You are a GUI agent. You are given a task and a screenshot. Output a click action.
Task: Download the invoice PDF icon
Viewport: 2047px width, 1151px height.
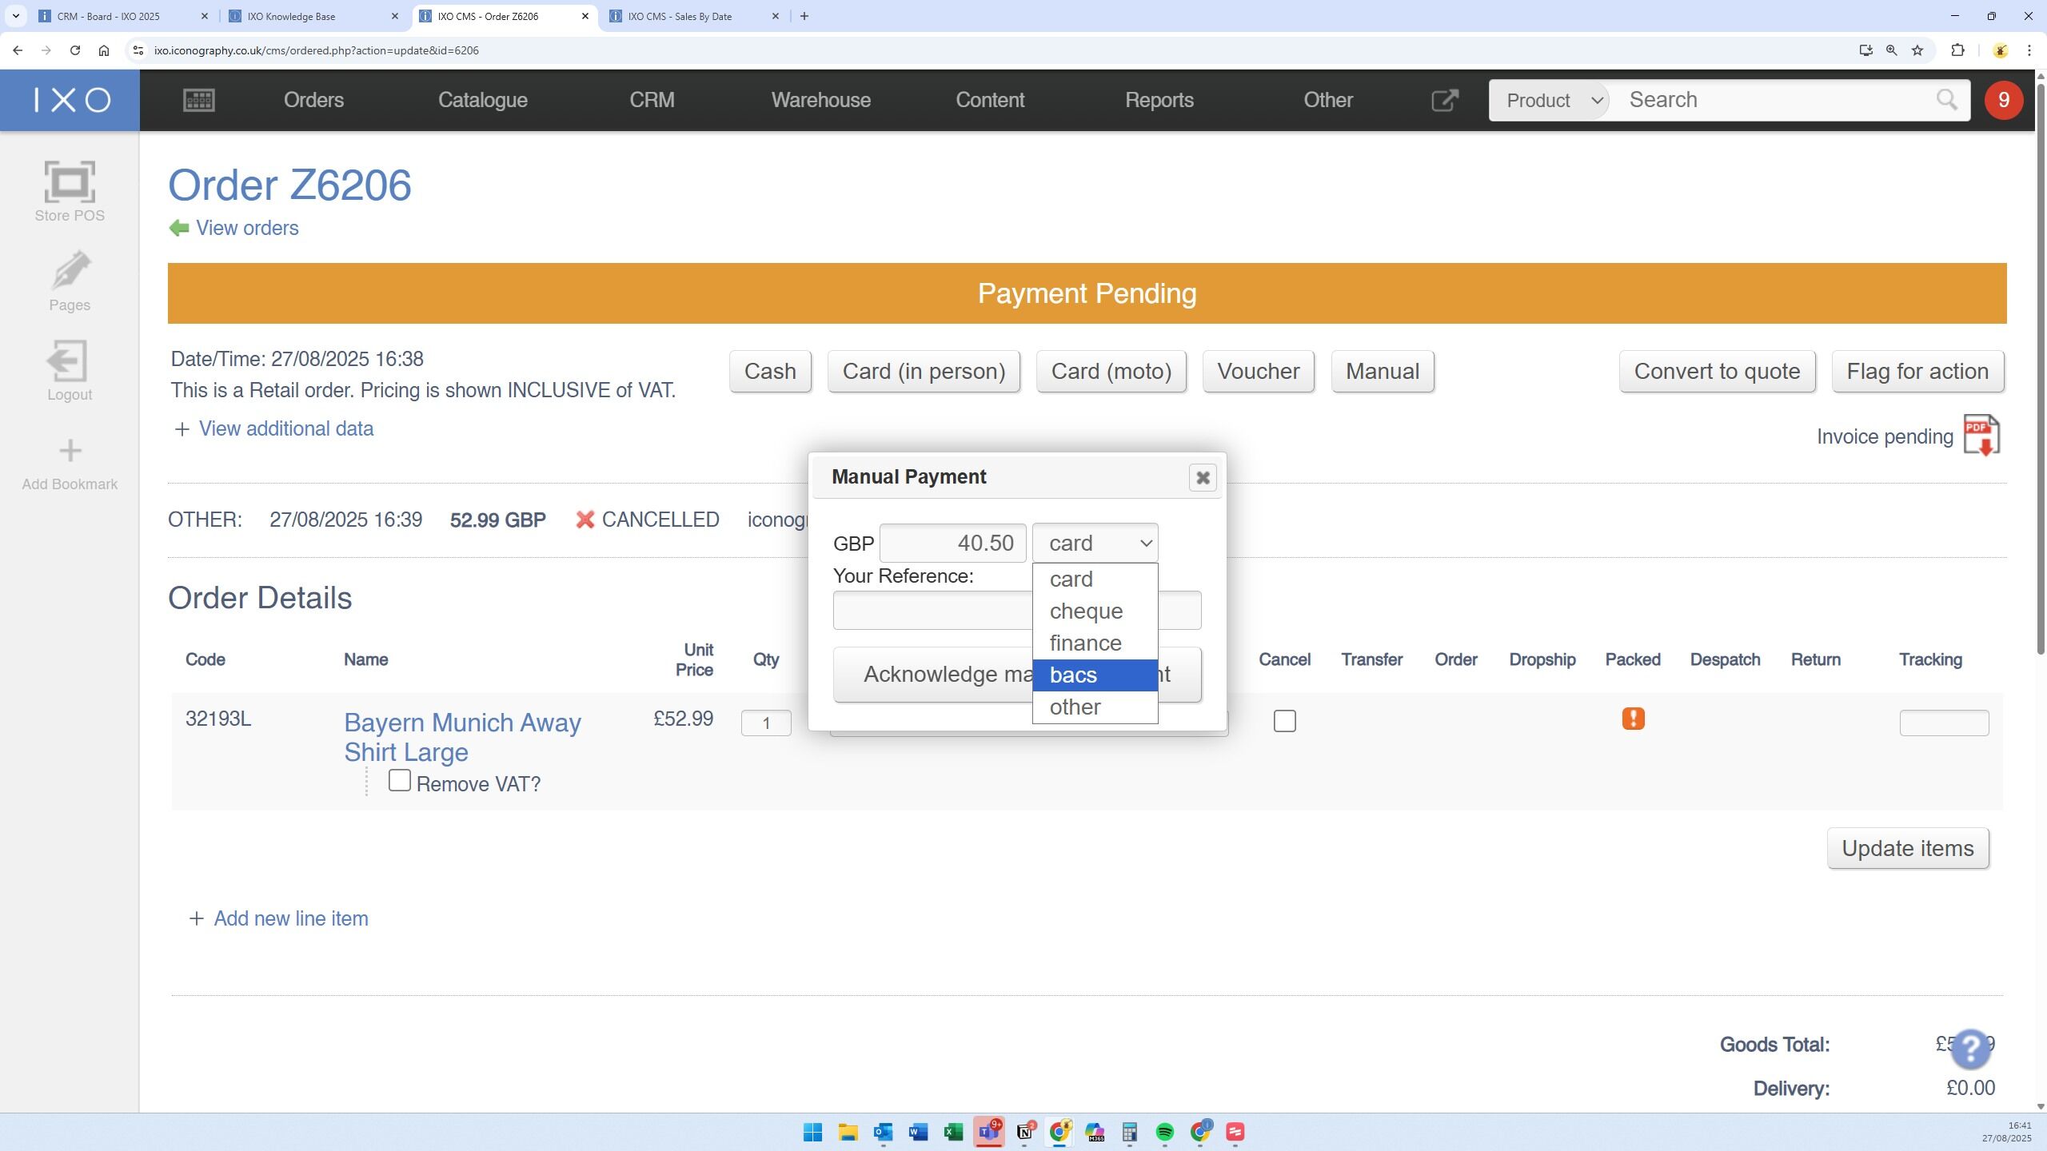(1981, 436)
